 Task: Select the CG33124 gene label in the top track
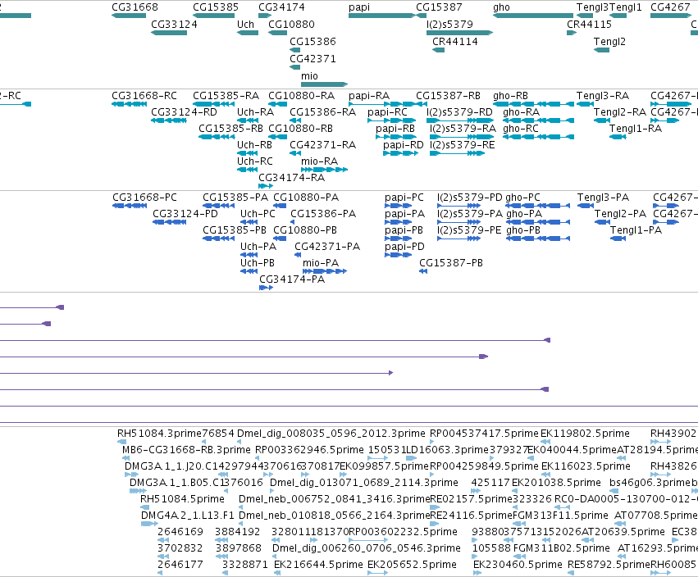click(x=174, y=25)
